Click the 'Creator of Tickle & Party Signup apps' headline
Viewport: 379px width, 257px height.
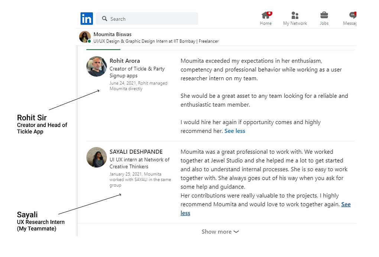click(x=137, y=72)
